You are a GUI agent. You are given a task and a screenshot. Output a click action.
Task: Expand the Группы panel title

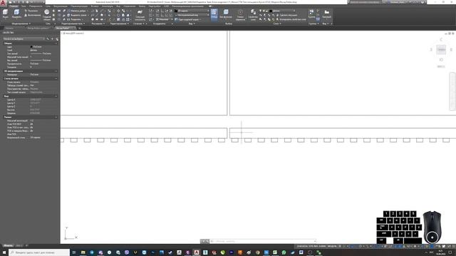point(313,23)
